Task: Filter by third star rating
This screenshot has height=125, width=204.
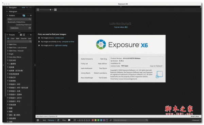Action: [84, 120]
